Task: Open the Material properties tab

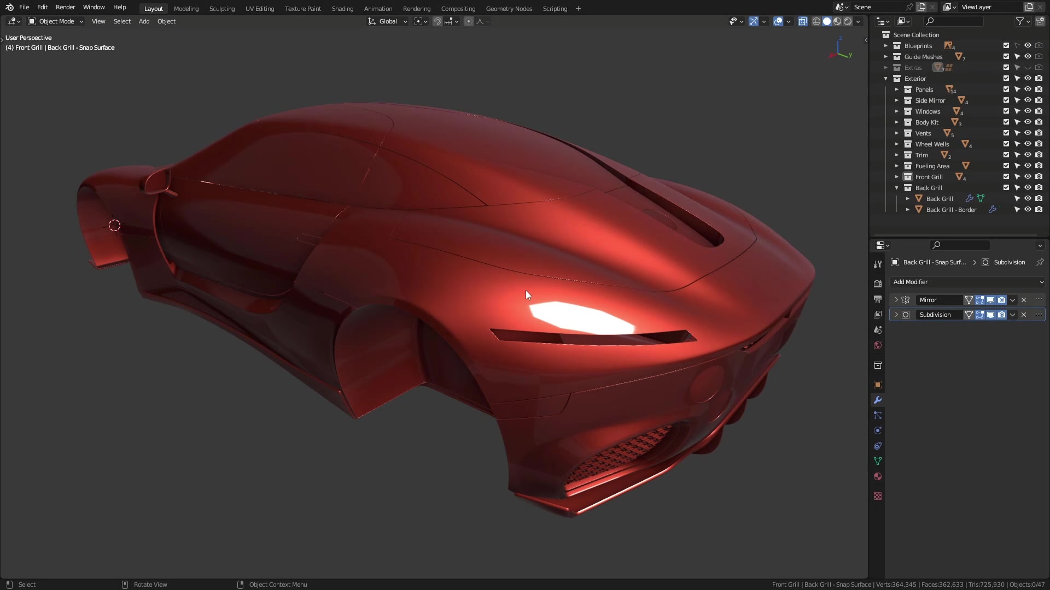Action: point(878,476)
